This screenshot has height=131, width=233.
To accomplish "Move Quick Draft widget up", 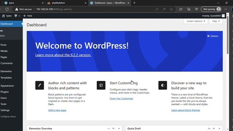I will pyautogui.click(x=209, y=128).
